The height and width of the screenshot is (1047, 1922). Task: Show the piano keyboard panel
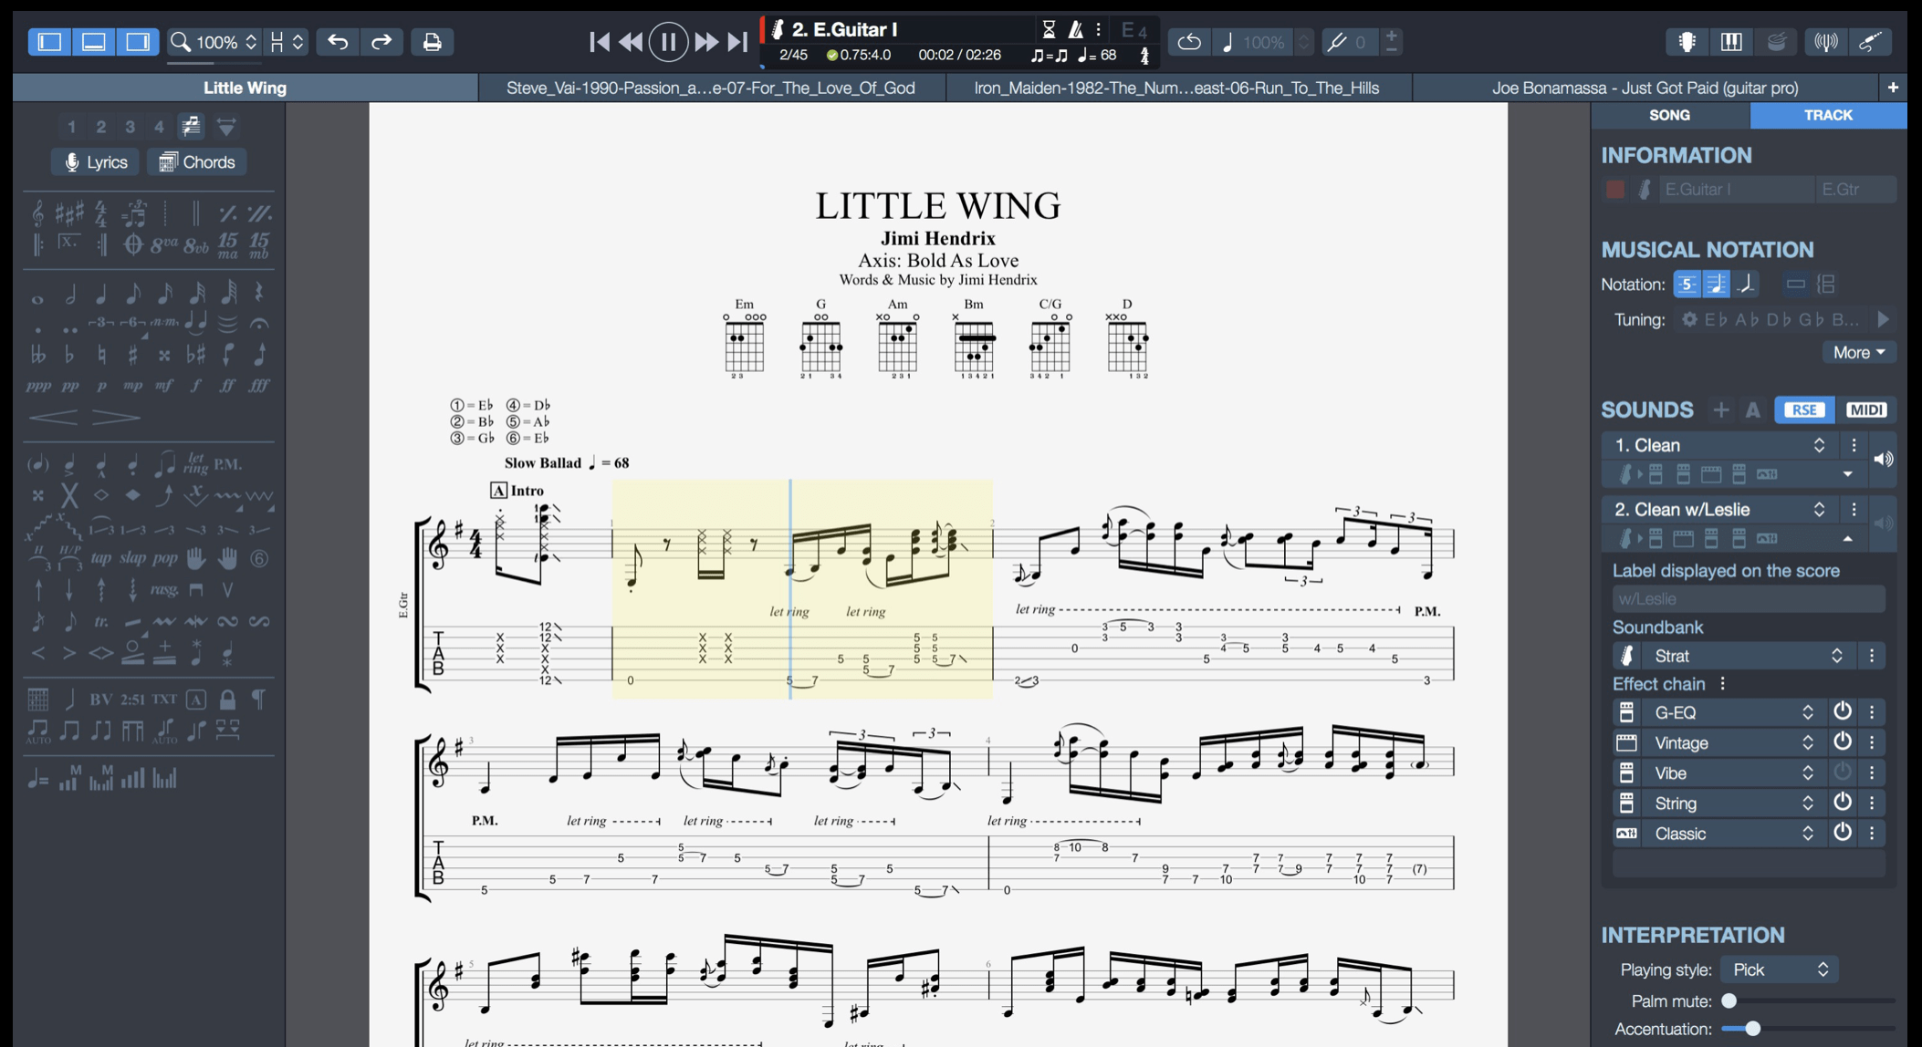[x=1731, y=41]
